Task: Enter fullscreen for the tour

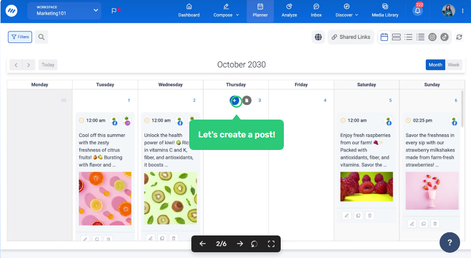Action: coord(271,244)
